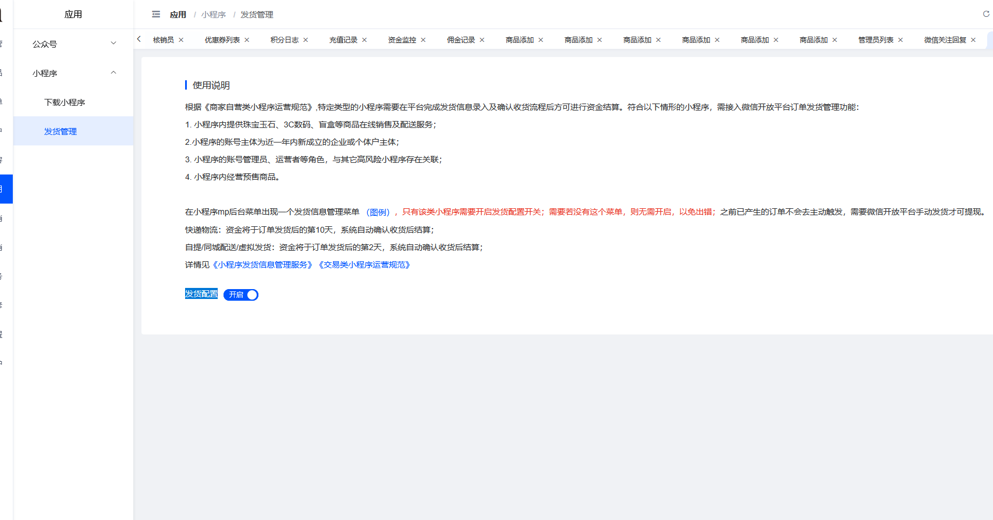Click 小程序 in the breadcrumb

click(214, 15)
